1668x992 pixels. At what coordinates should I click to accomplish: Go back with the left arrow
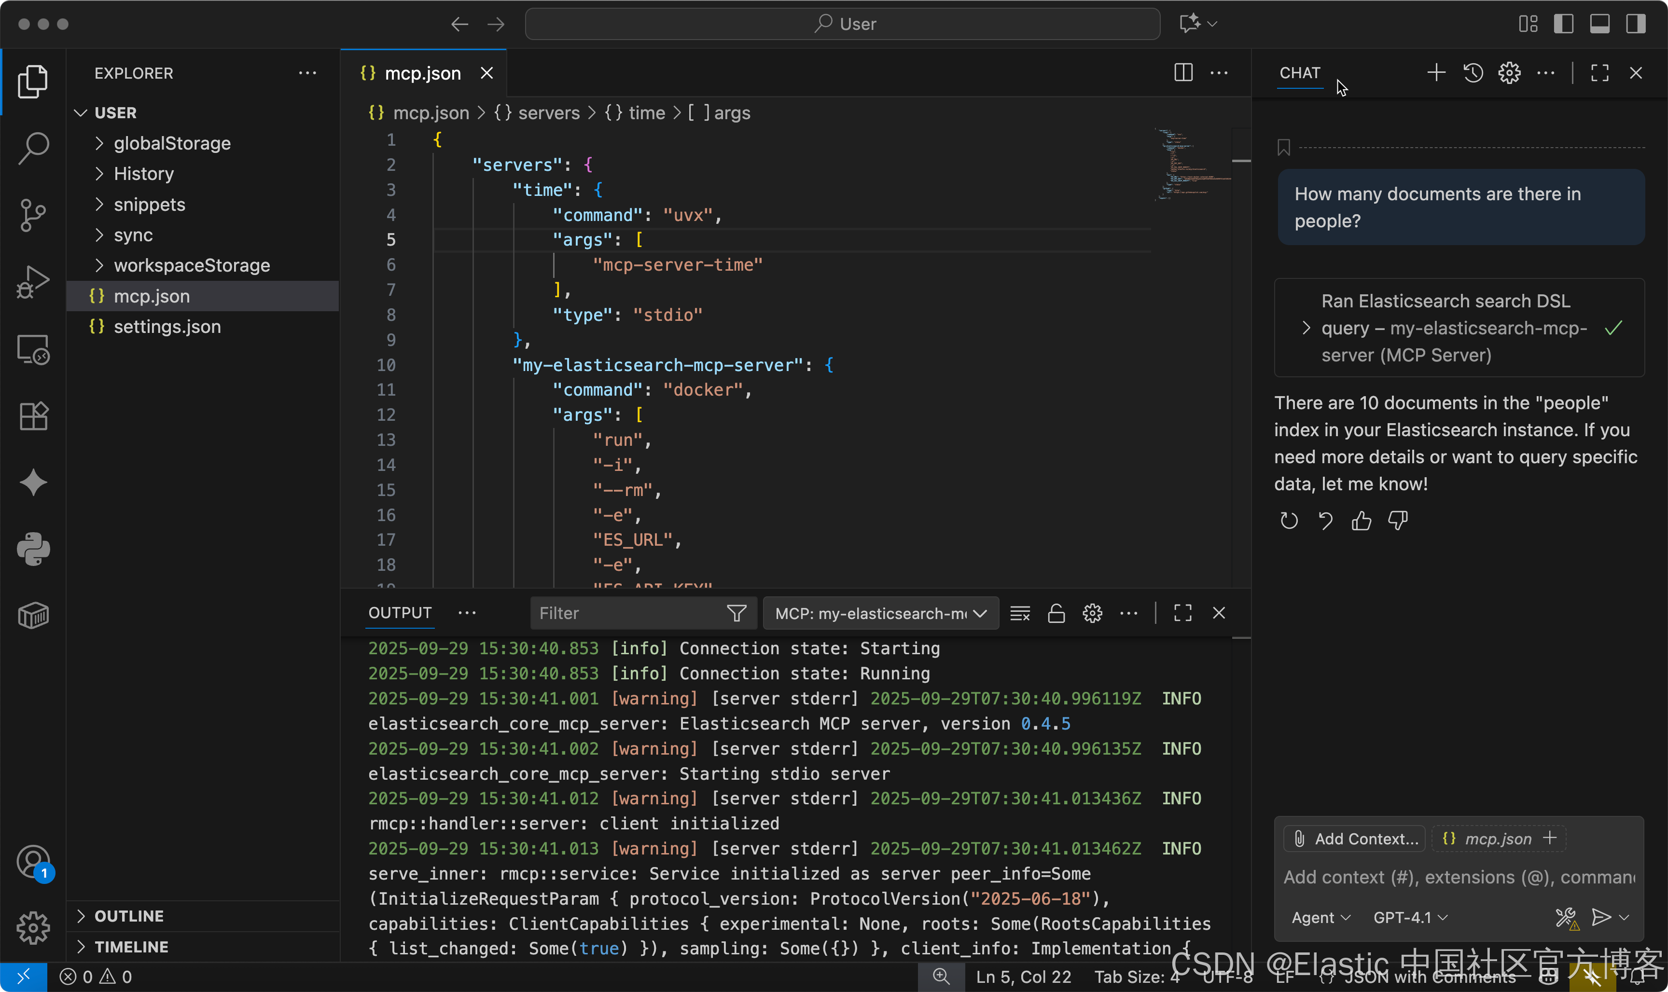tap(459, 24)
